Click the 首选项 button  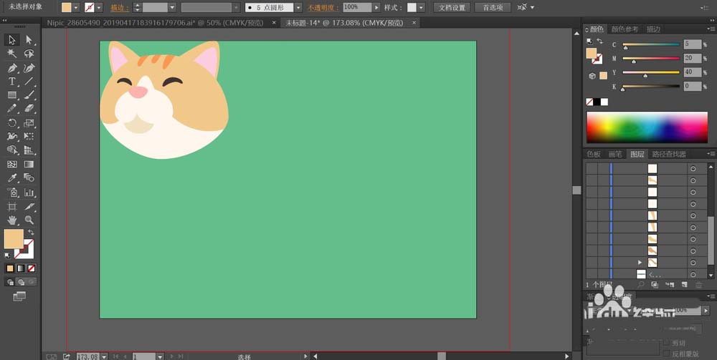pos(493,7)
